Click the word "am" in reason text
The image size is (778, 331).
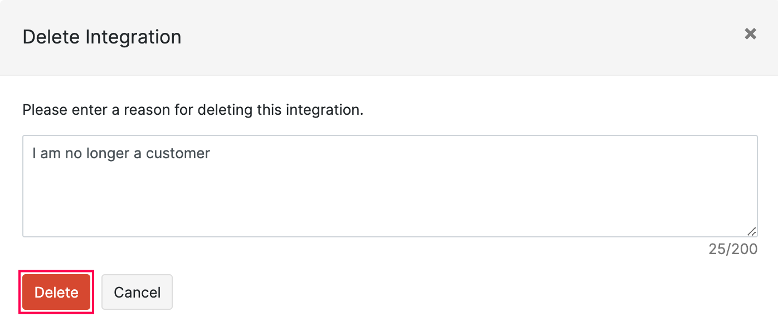(50, 153)
